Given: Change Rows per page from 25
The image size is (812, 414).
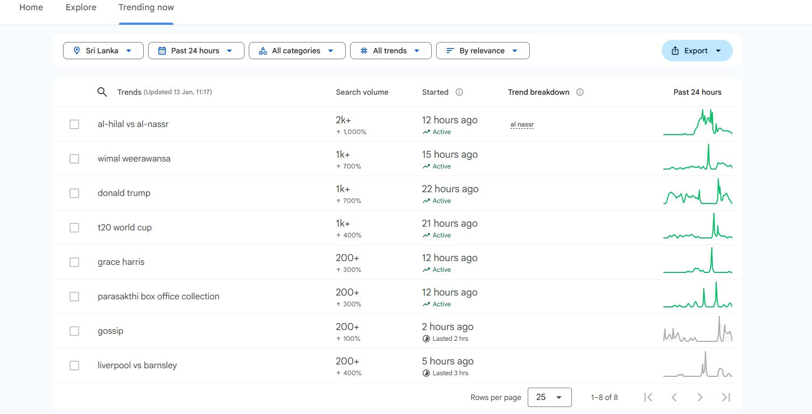Looking at the screenshot, I should point(549,397).
